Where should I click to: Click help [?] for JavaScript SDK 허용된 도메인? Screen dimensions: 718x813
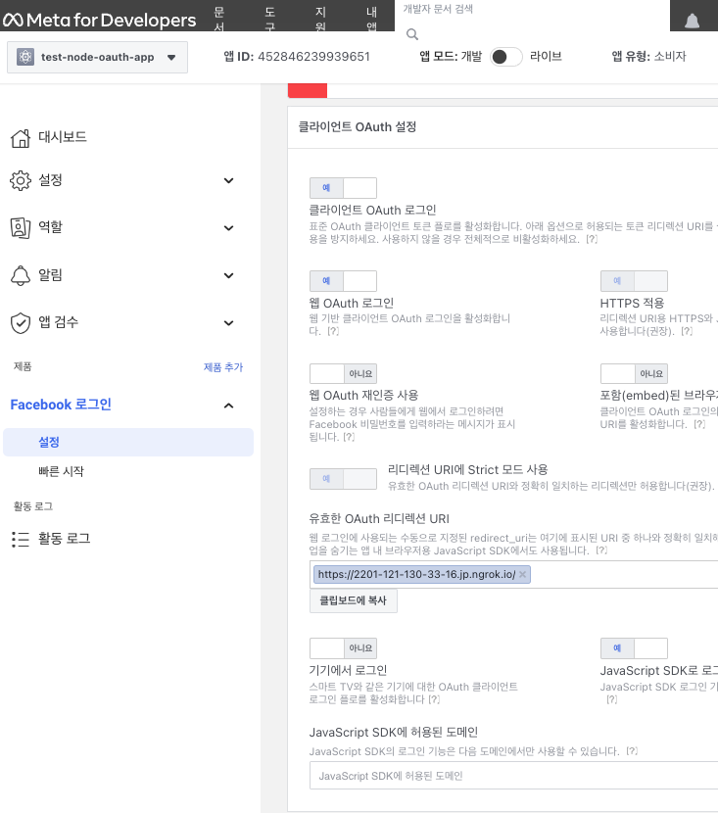pyautogui.click(x=632, y=750)
